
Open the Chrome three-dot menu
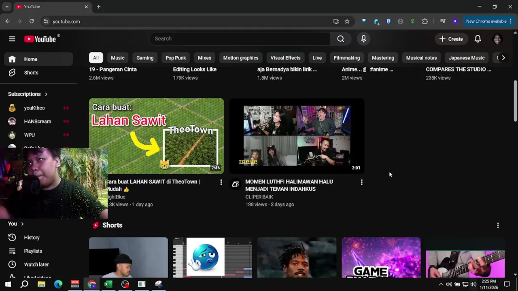pyautogui.click(x=510, y=21)
